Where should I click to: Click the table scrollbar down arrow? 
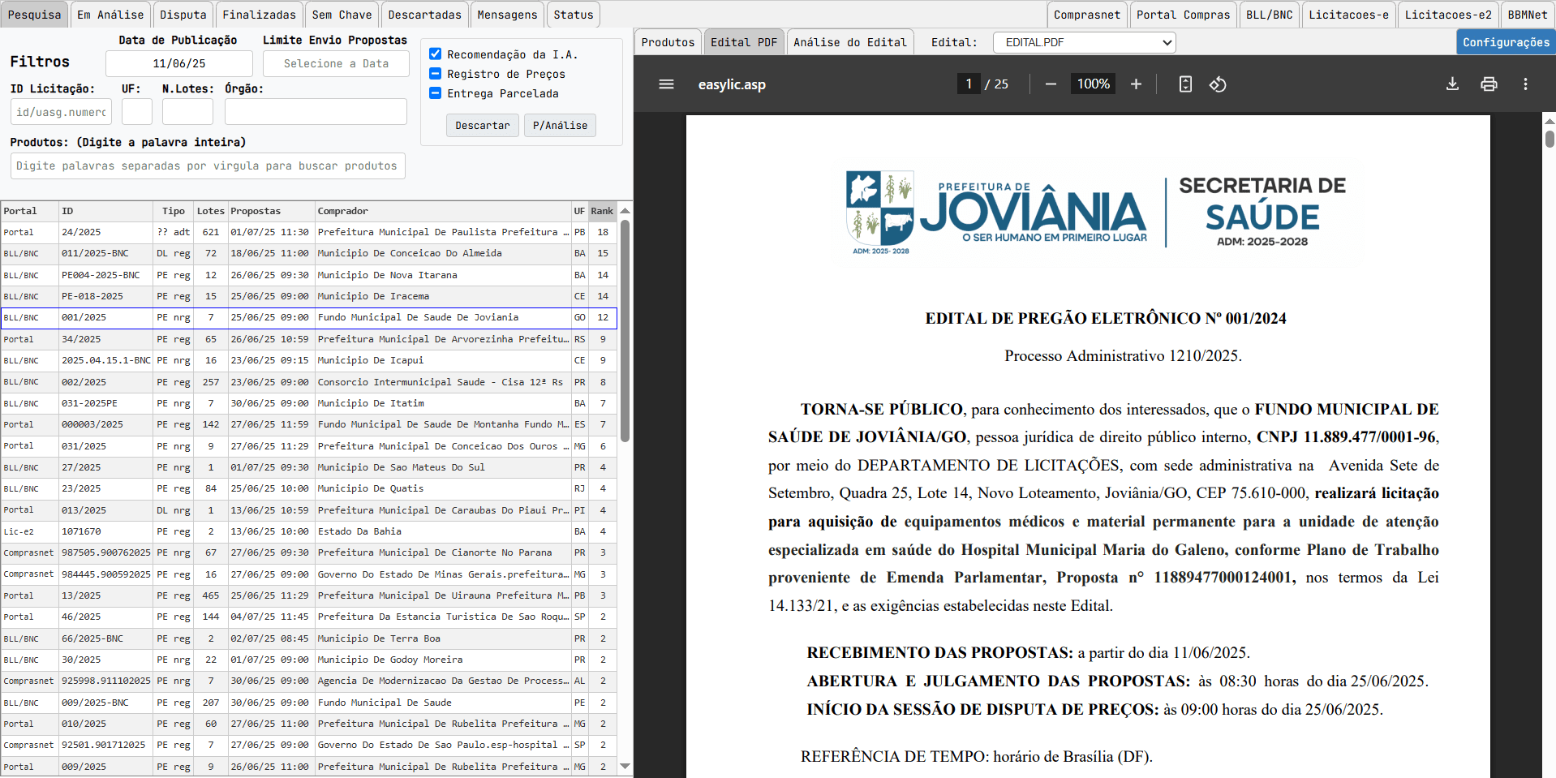pos(625,766)
